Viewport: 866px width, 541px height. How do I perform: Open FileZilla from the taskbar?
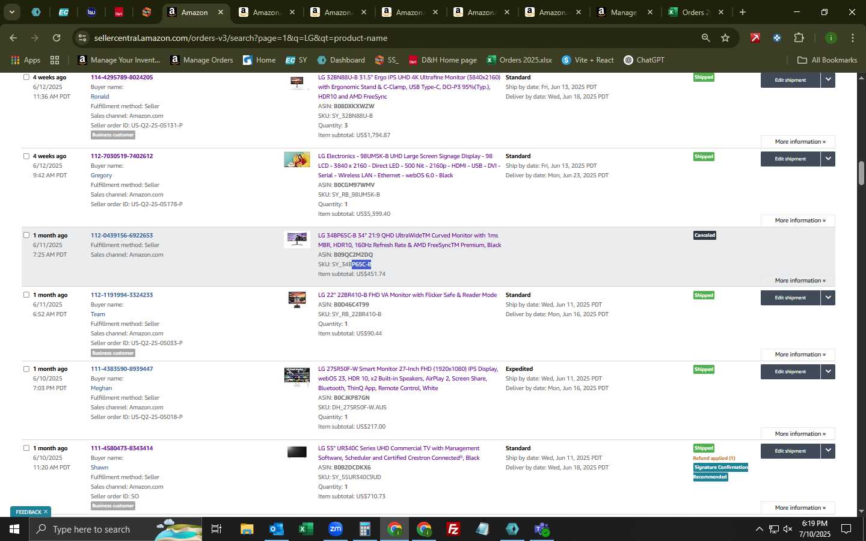(x=453, y=529)
